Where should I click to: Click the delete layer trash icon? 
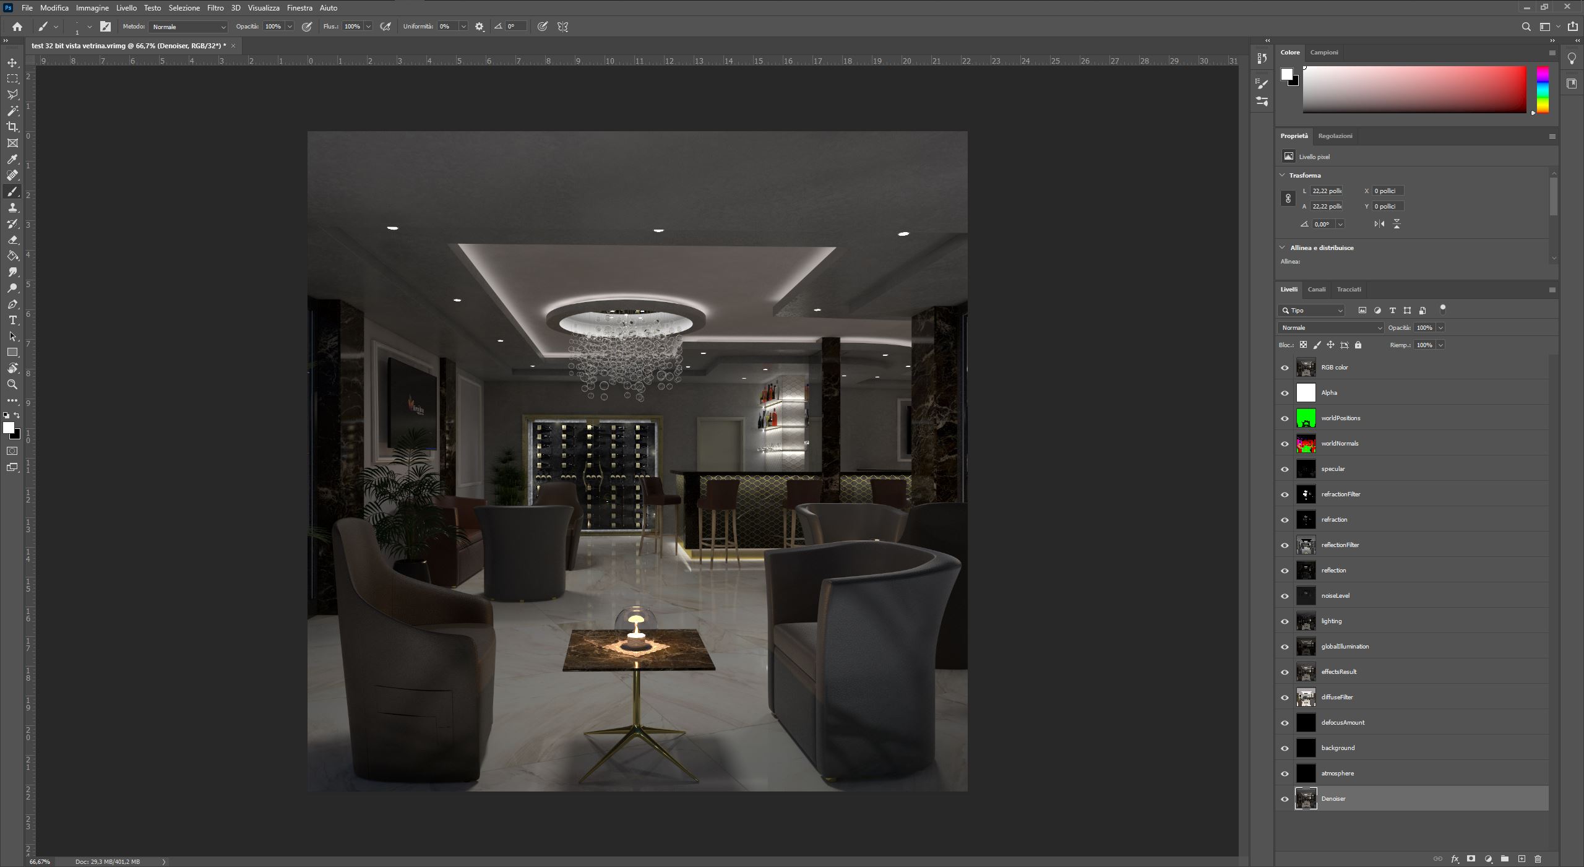pos(1538,859)
